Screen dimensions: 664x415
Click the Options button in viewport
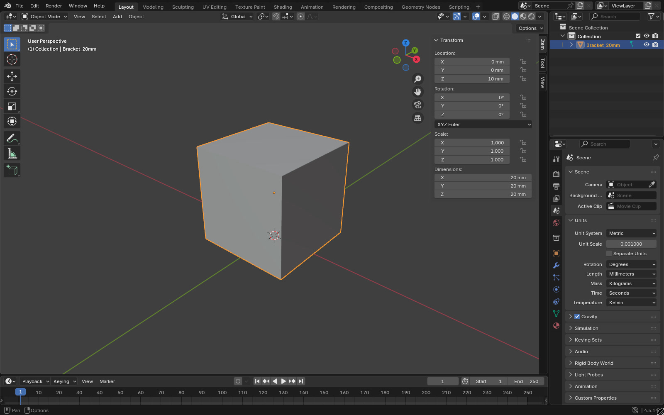click(530, 28)
